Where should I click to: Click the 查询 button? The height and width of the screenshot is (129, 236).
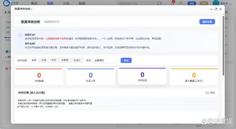126,60
